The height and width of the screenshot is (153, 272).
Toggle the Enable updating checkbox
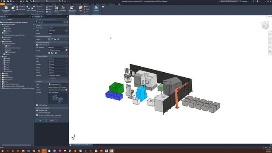37,105
